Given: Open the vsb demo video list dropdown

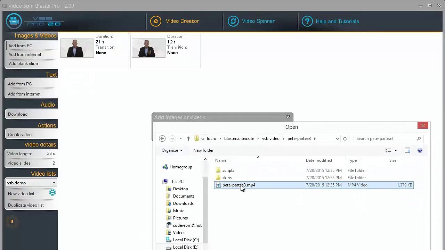Looking at the screenshot, I should 31,183.
